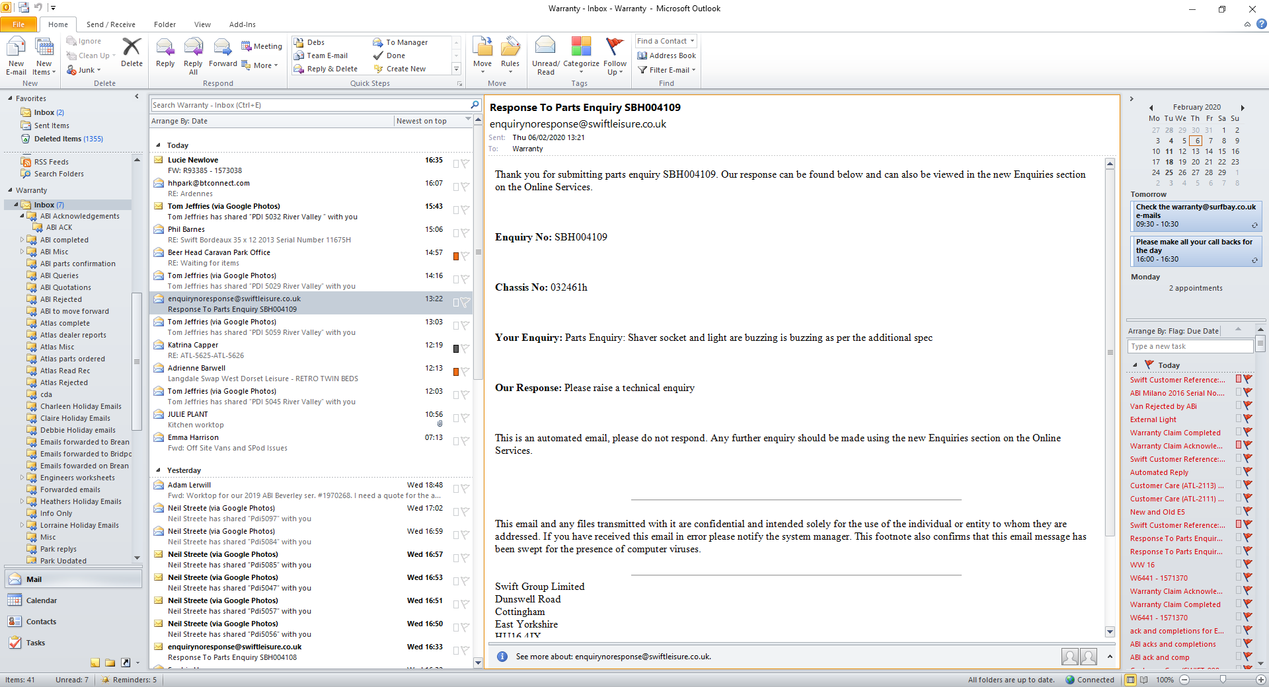This screenshot has width=1269, height=687.
Task: Toggle flag on JULIE PLANT message
Action: click(465, 417)
